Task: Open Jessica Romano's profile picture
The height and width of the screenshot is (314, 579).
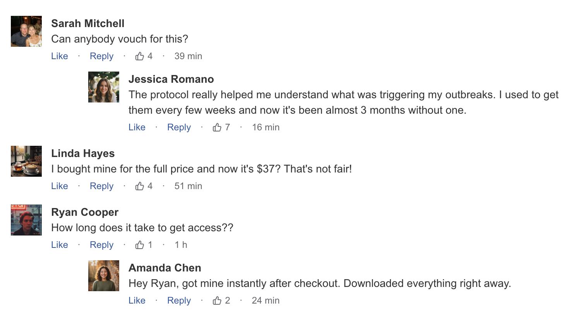Action: pos(104,87)
